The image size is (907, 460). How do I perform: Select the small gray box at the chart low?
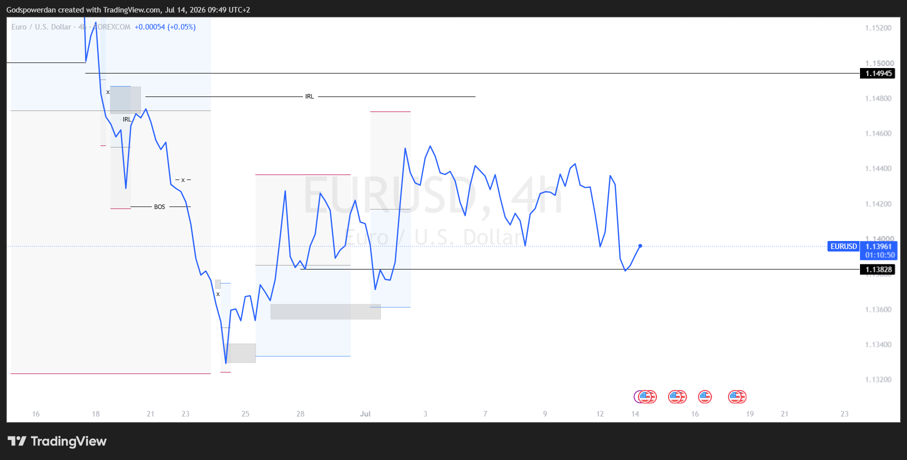240,353
